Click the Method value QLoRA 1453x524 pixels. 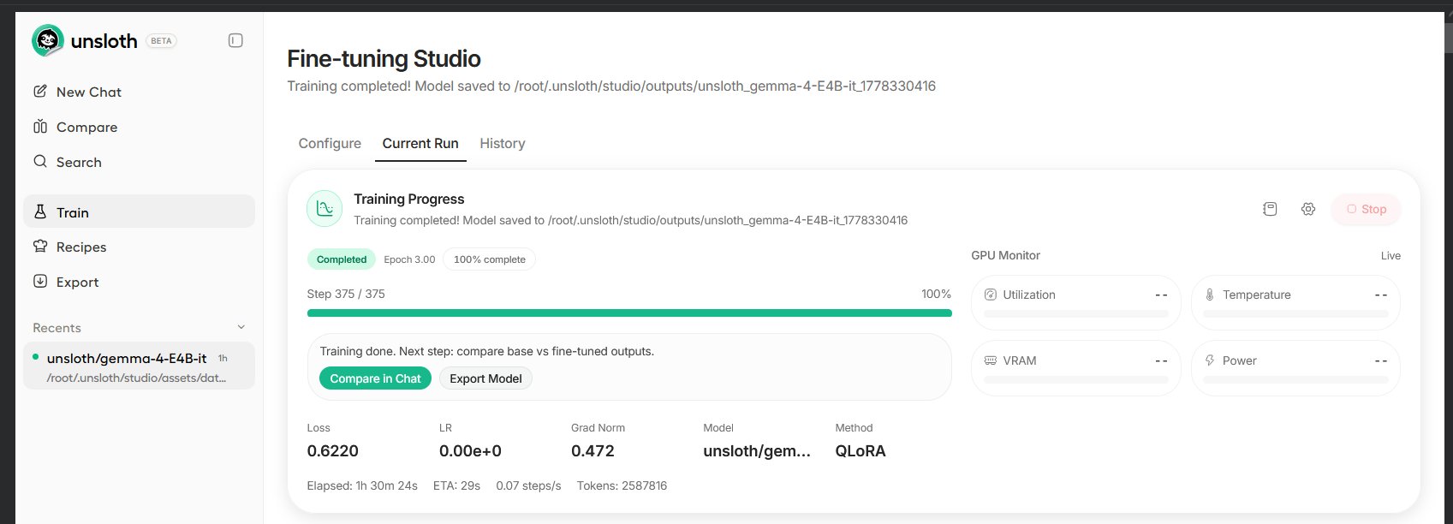[x=860, y=450]
